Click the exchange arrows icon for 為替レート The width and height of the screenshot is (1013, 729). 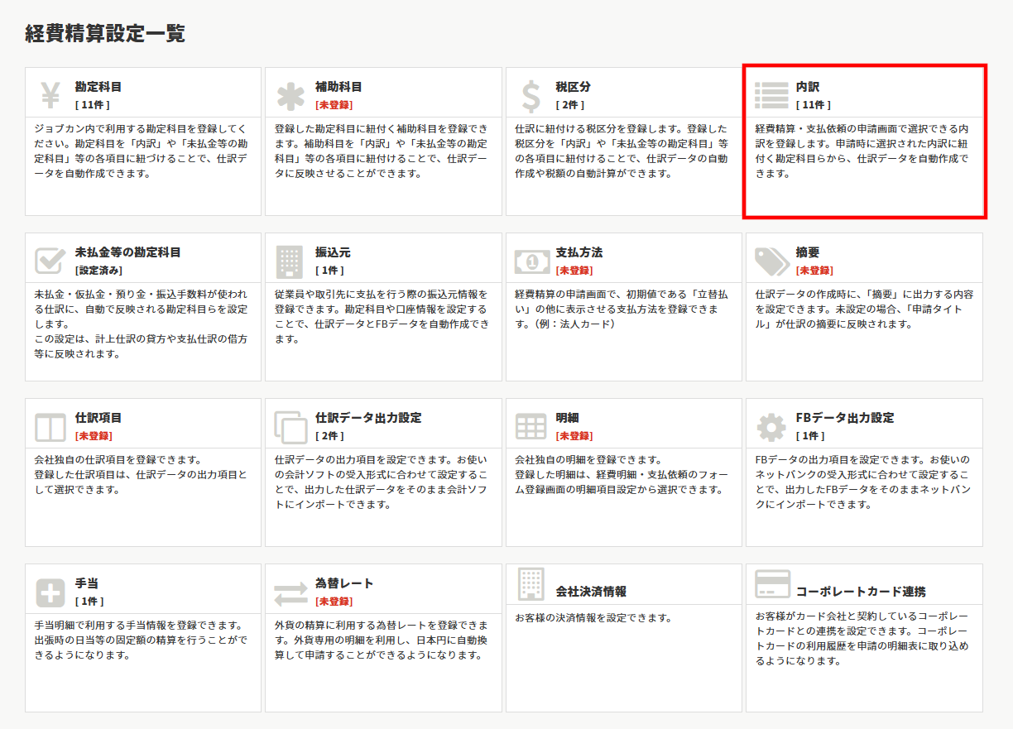point(290,592)
